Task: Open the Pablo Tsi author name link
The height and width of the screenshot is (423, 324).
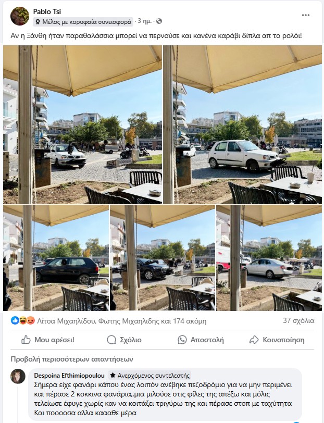Action: [x=47, y=11]
